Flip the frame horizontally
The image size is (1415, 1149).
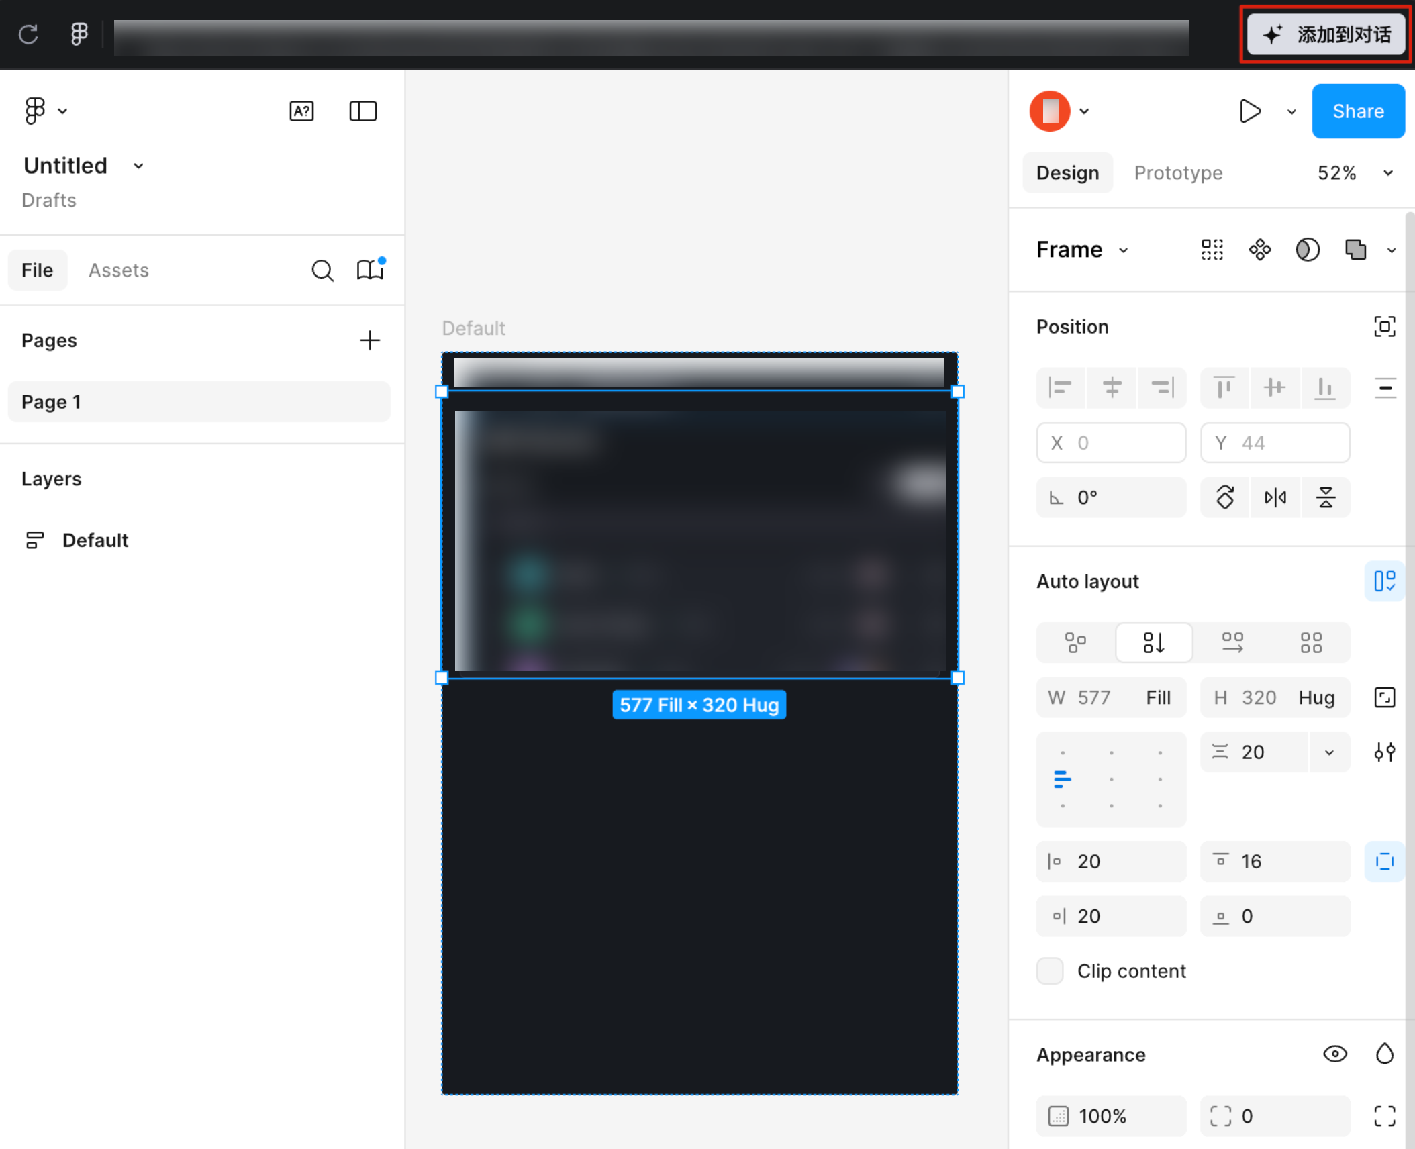click(1275, 497)
